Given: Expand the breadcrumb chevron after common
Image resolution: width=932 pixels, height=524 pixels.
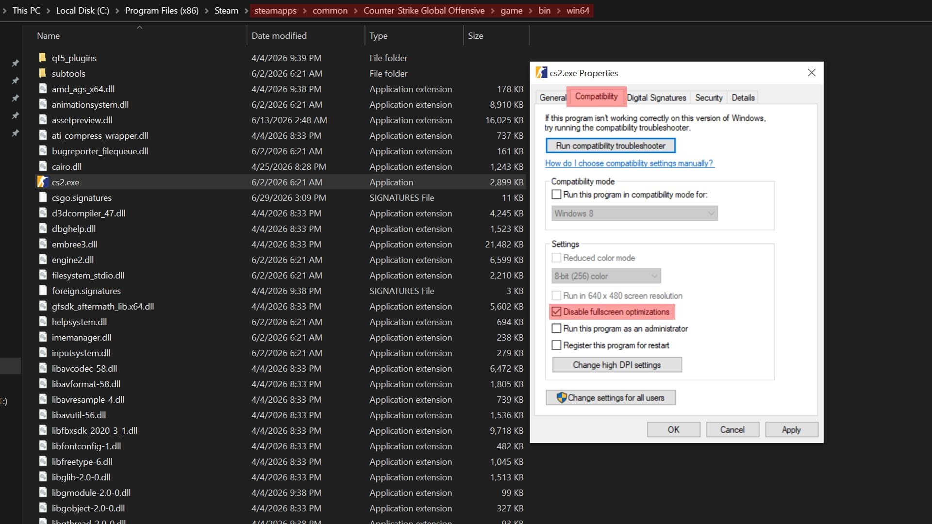Looking at the screenshot, I should [355, 11].
